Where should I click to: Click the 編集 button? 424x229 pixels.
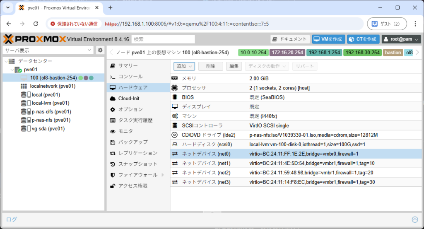coord(234,66)
